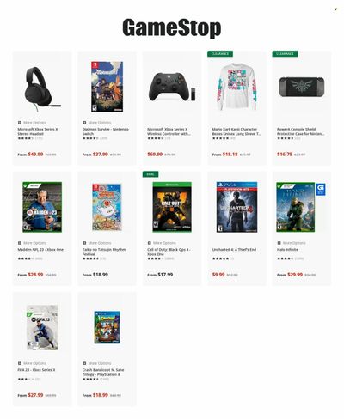Open More Options icon for Digimon Survive

pos(84,123)
